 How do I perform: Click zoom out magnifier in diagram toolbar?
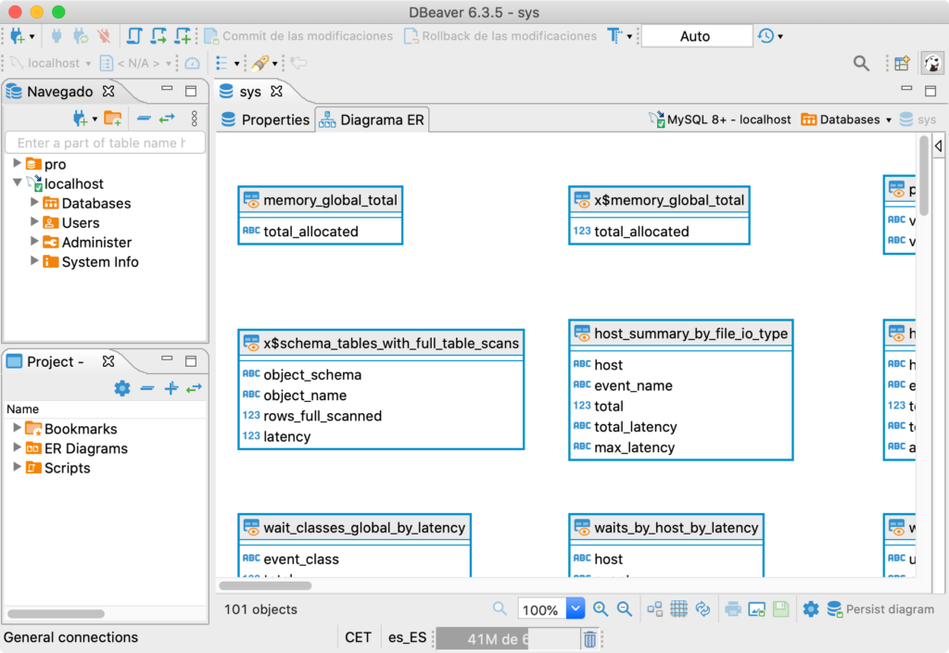tap(625, 609)
